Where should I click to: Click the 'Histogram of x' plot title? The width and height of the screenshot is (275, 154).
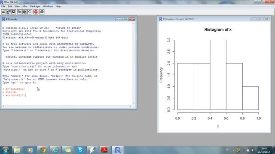point(218,30)
